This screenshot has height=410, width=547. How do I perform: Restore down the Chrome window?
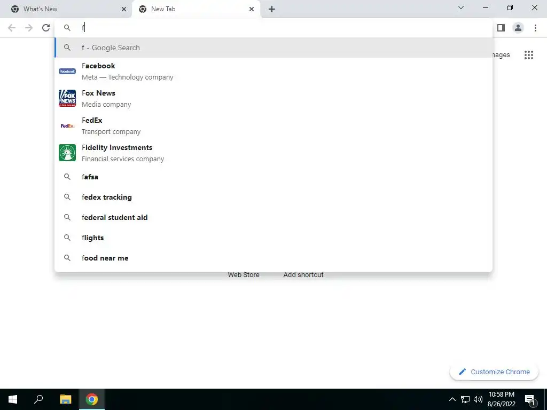pyautogui.click(x=510, y=7)
